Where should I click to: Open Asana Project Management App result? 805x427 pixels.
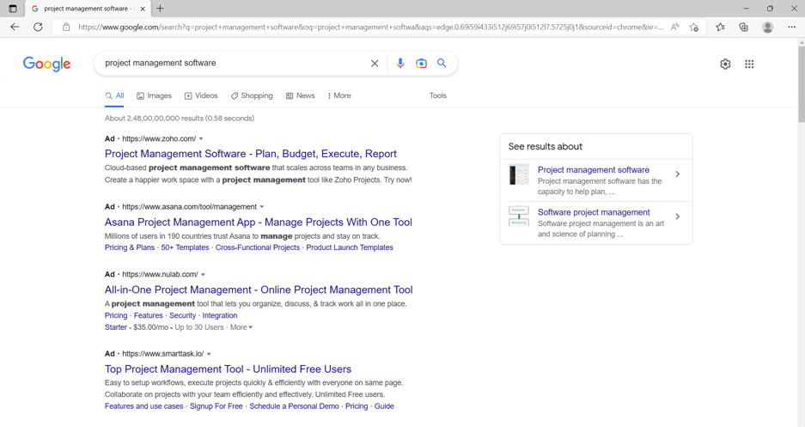tap(259, 222)
